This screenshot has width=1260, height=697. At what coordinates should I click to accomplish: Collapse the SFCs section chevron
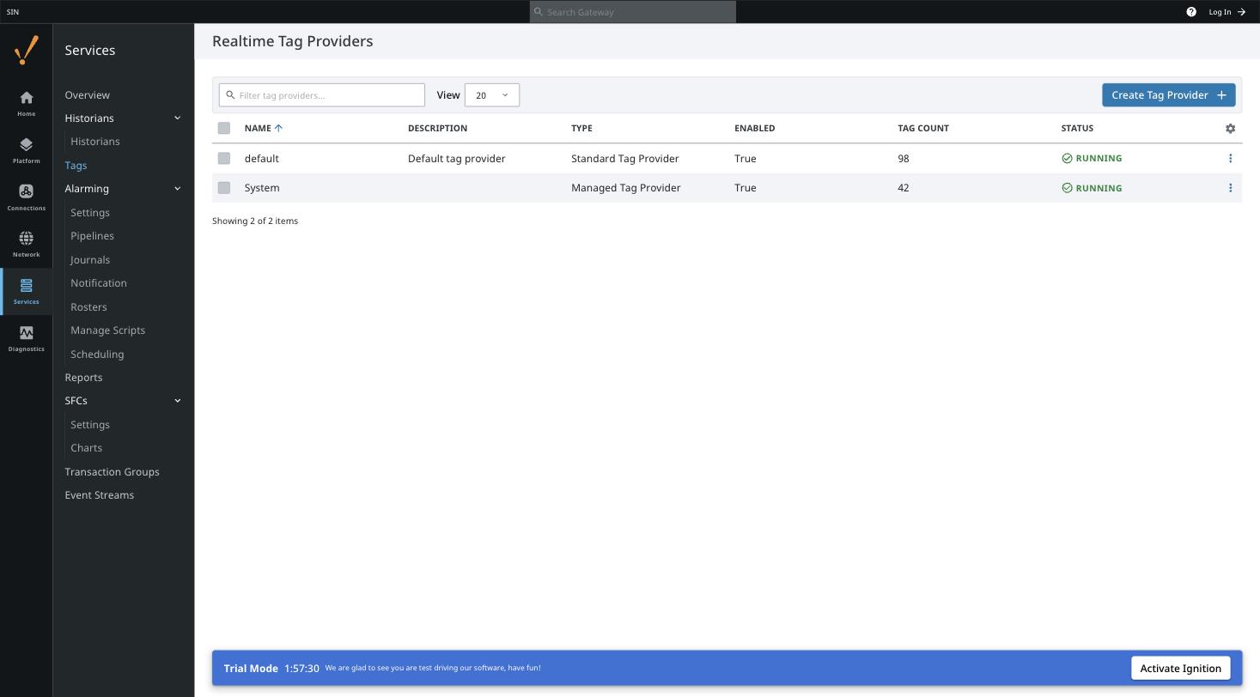click(x=178, y=401)
